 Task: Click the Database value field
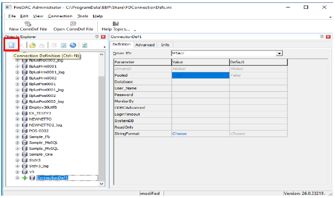pyautogui.click(x=200, y=82)
